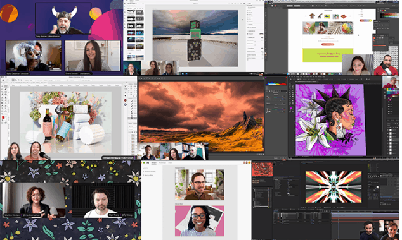Select the Howard Pinsky row in XD layers
This screenshot has width=402, height=240.
click(150, 172)
